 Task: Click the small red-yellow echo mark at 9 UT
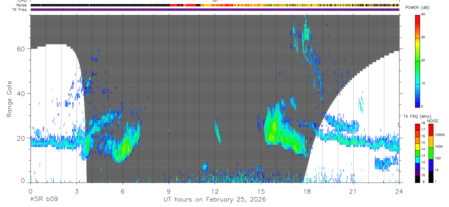[169, 132]
